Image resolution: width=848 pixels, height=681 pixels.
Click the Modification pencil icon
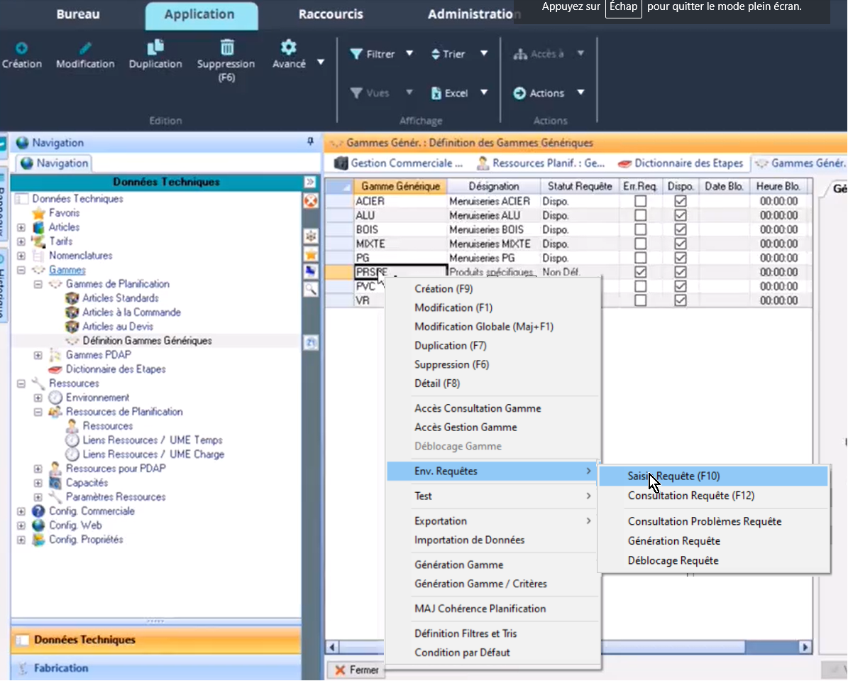(85, 48)
